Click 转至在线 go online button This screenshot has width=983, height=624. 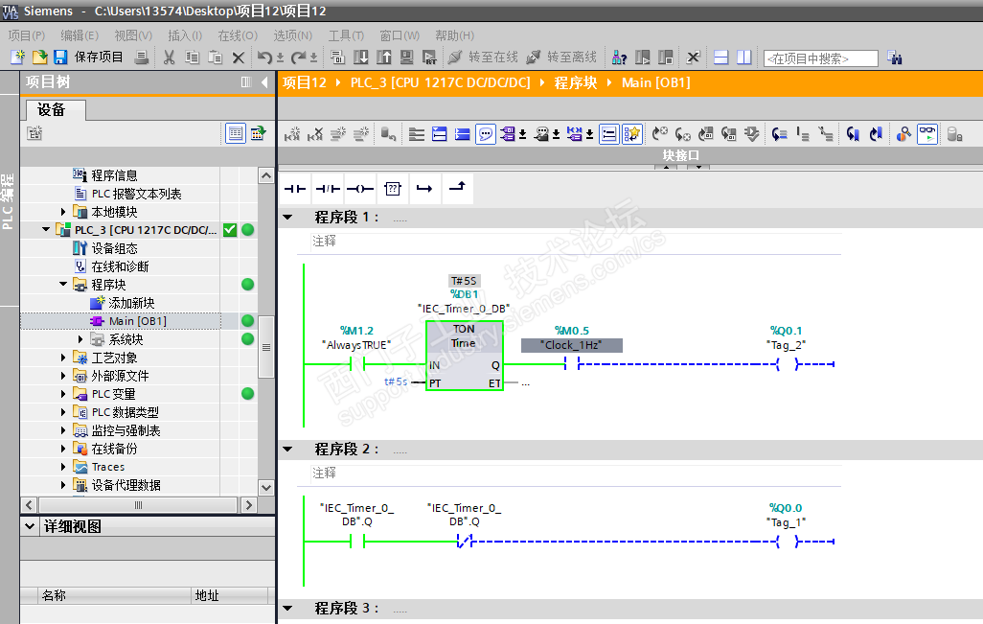(x=483, y=58)
